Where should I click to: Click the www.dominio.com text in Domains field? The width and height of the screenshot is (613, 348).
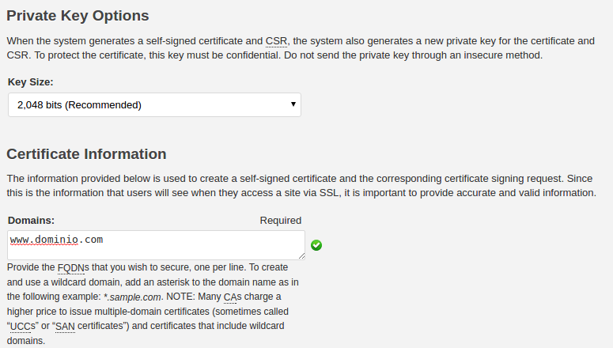tap(56, 240)
